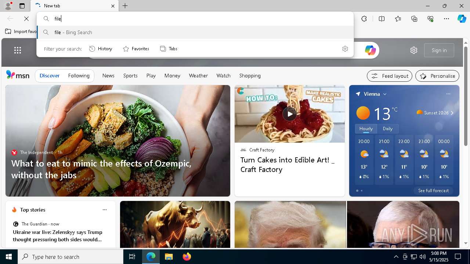Open the Money section
The width and height of the screenshot is (470, 264).
(172, 76)
